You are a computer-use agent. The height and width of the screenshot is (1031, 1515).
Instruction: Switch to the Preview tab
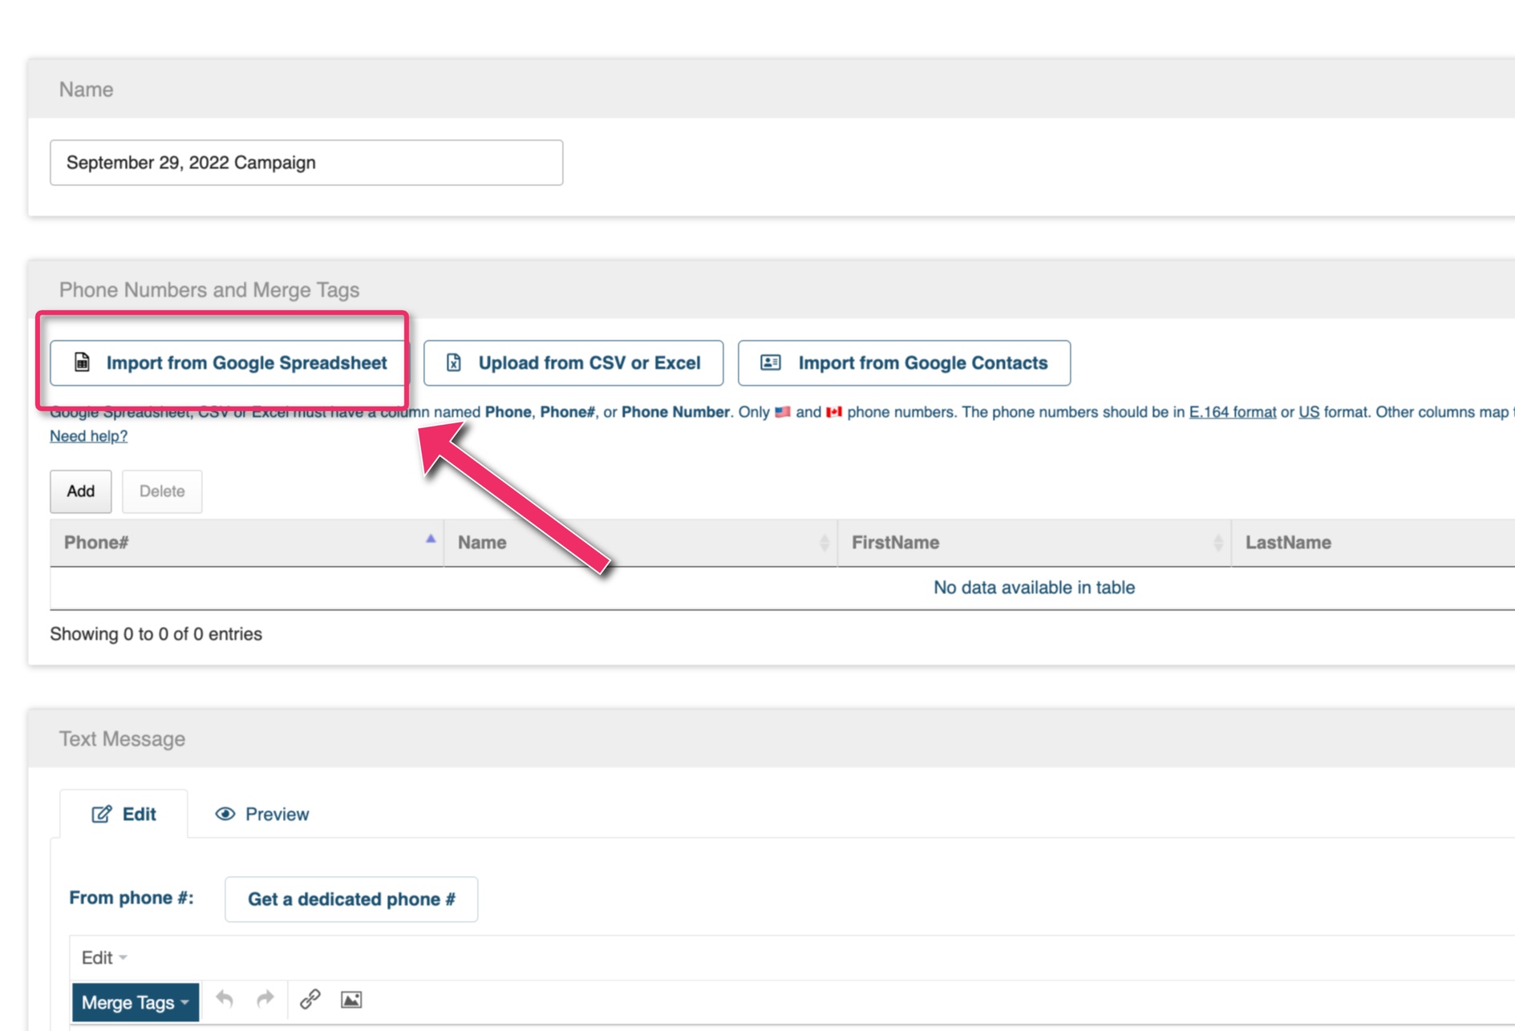click(261, 815)
